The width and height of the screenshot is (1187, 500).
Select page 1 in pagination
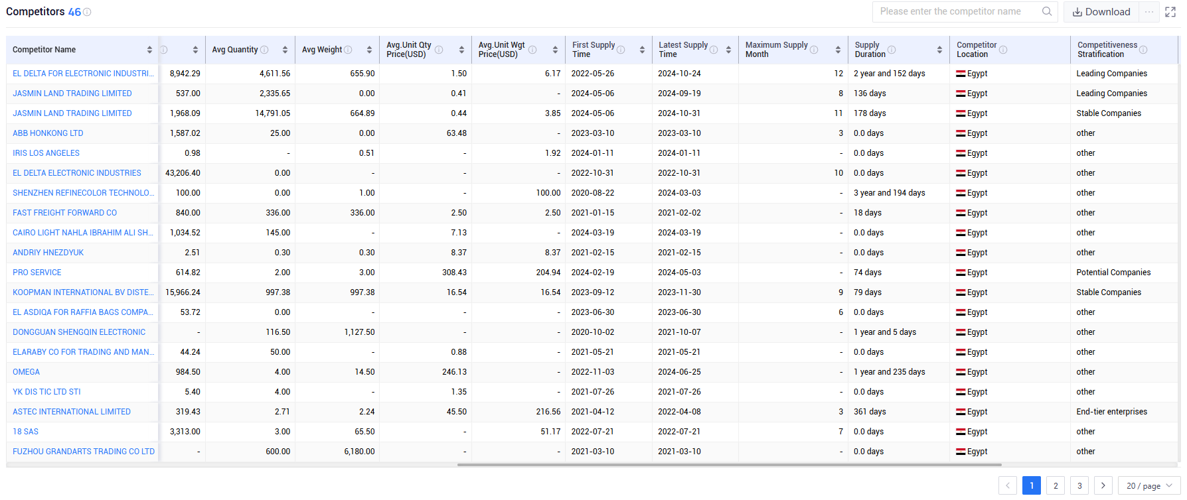coord(1032,485)
